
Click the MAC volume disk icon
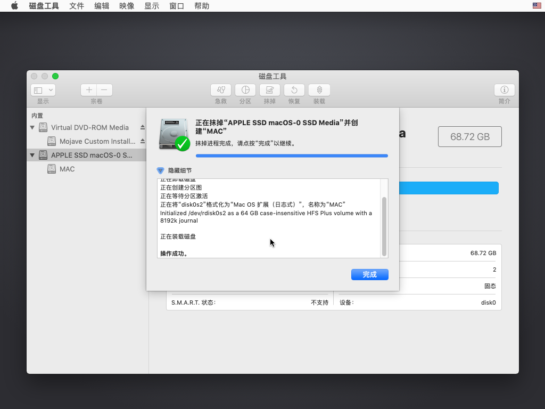[52, 169]
